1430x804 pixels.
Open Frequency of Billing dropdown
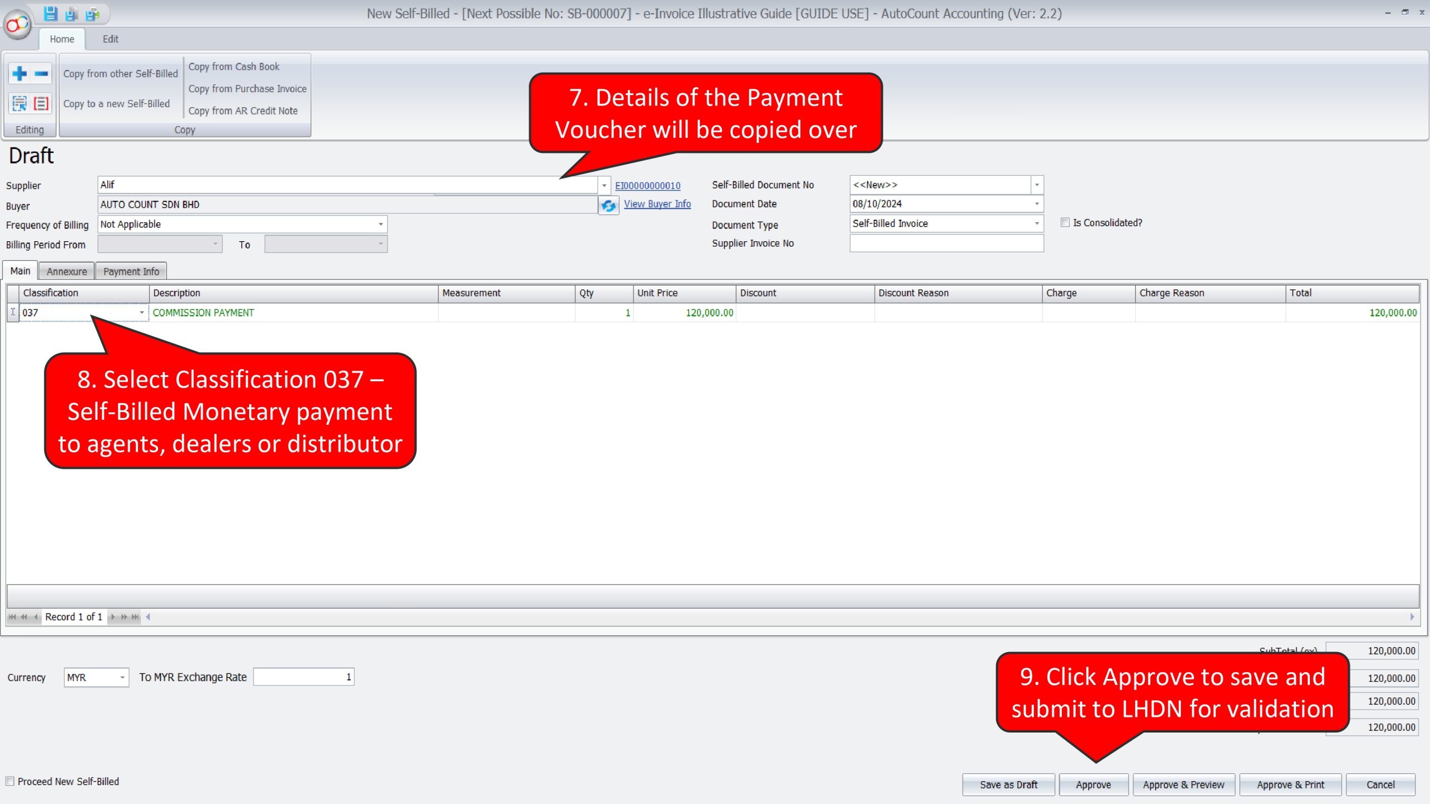pos(381,224)
